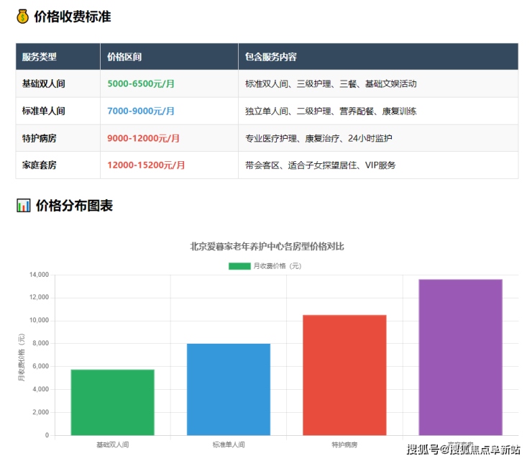The height and width of the screenshot is (461, 532).
Task: Click the 12000-15200元/月 price text
Action: [x=146, y=165]
